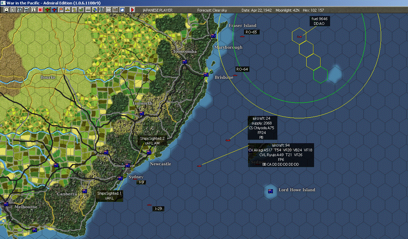Click the 'Fraser Island' map label
The width and height of the screenshot is (408, 239).
click(x=243, y=25)
